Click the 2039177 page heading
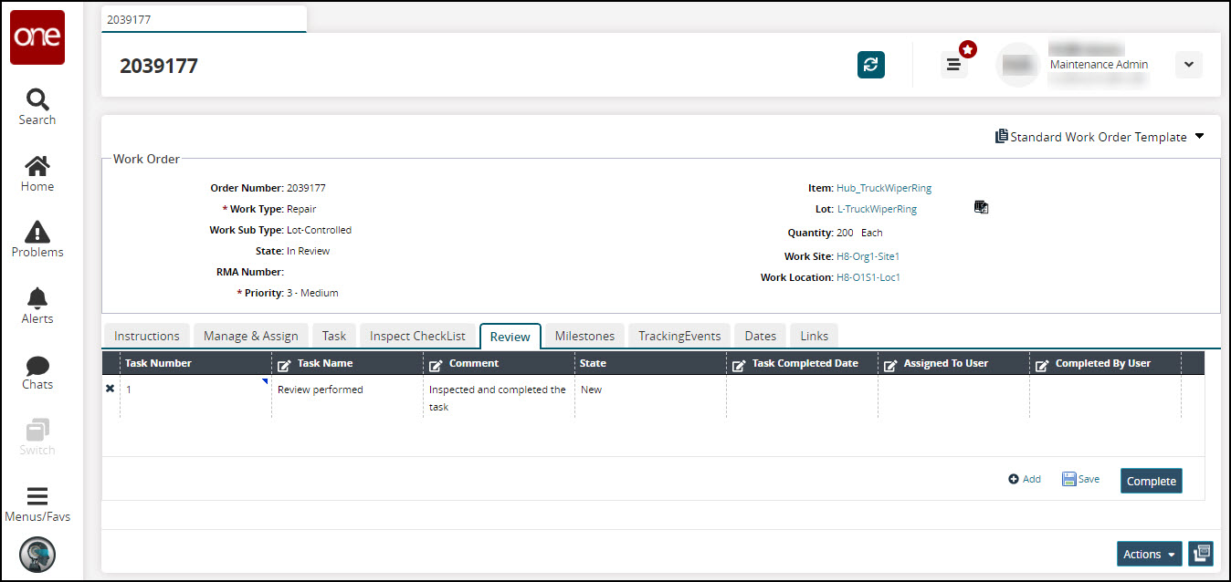 [159, 66]
